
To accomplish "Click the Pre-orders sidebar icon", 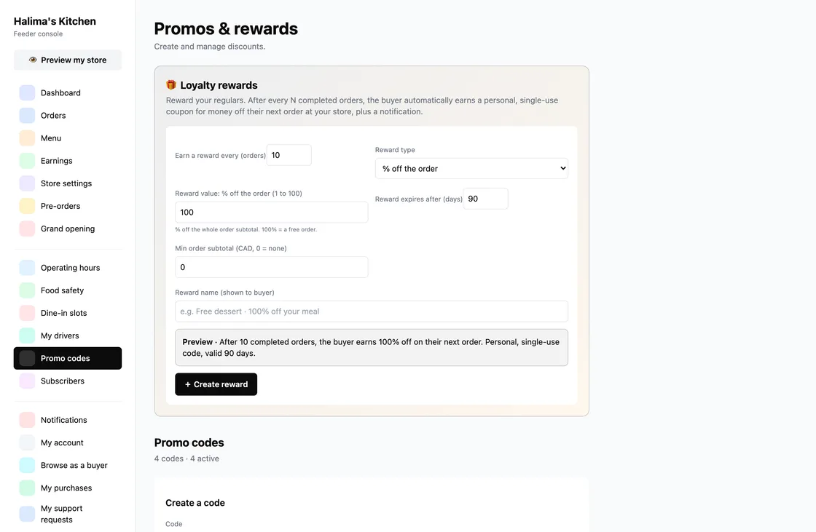I will tap(27, 206).
